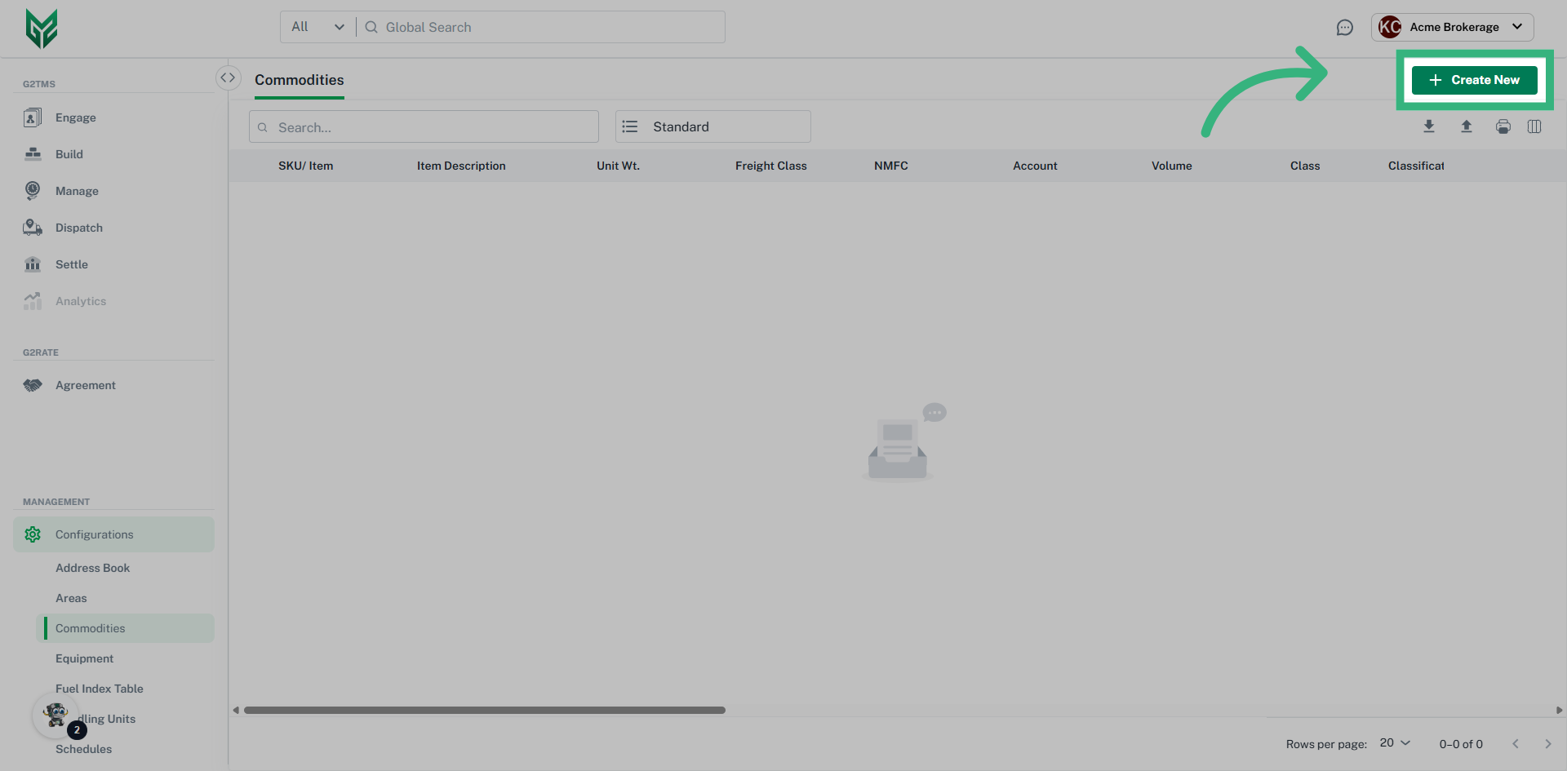The width and height of the screenshot is (1567, 771).
Task: Click the Engage sidebar icon
Action: pos(33,117)
